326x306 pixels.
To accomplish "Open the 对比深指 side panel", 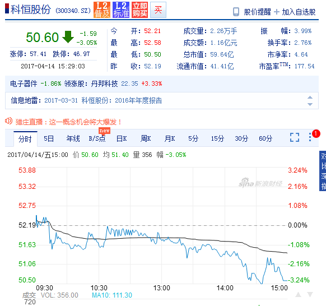I will (323, 171).
